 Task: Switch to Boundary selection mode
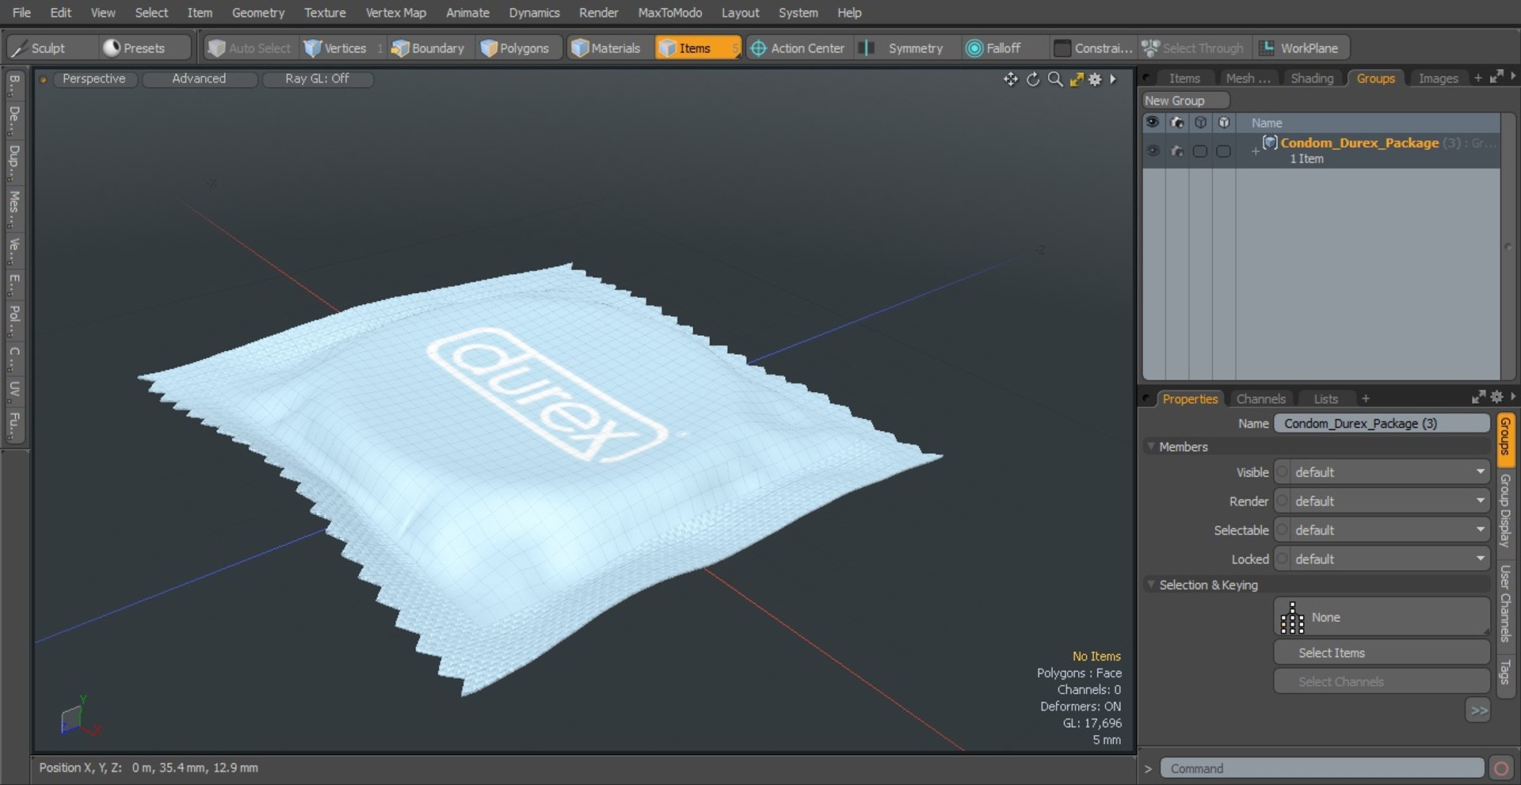429,48
